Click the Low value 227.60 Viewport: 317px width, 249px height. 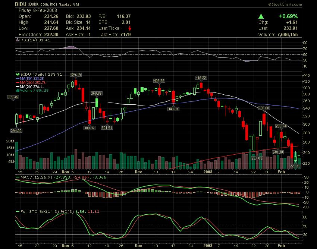pyautogui.click(x=51, y=28)
